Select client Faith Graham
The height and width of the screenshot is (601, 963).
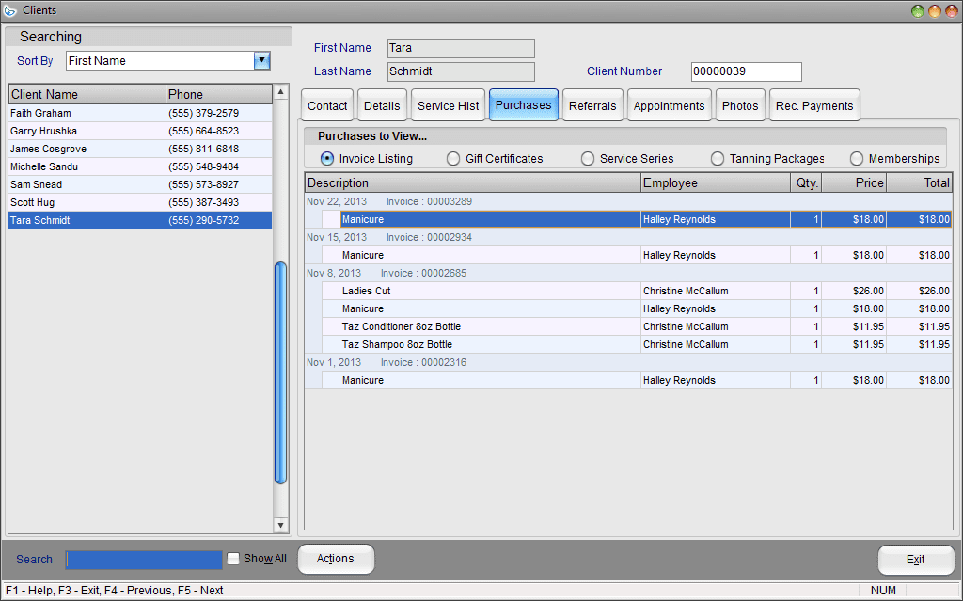[140, 113]
